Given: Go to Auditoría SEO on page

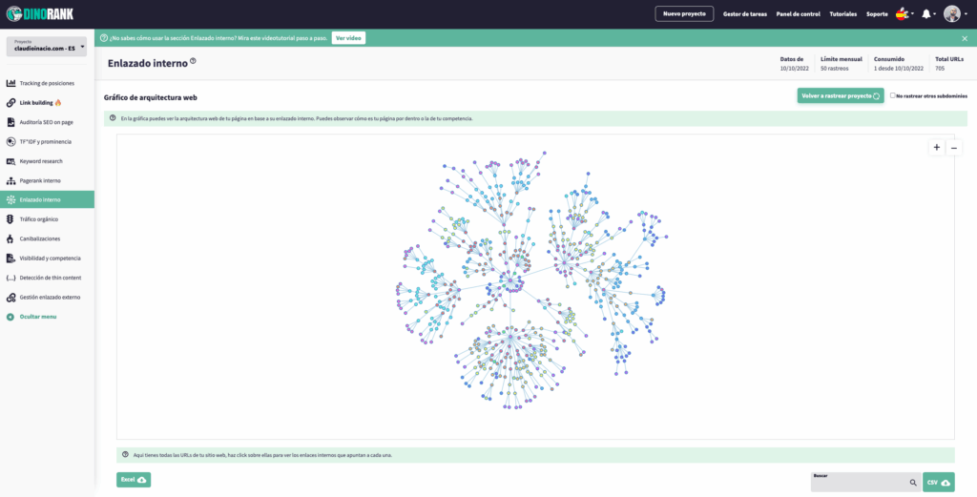Looking at the screenshot, I should coord(46,122).
